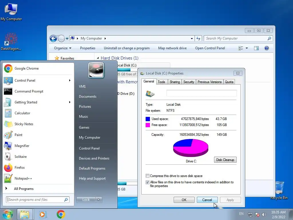
Task: Click Map network drive in toolbar
Action: (x=172, y=48)
